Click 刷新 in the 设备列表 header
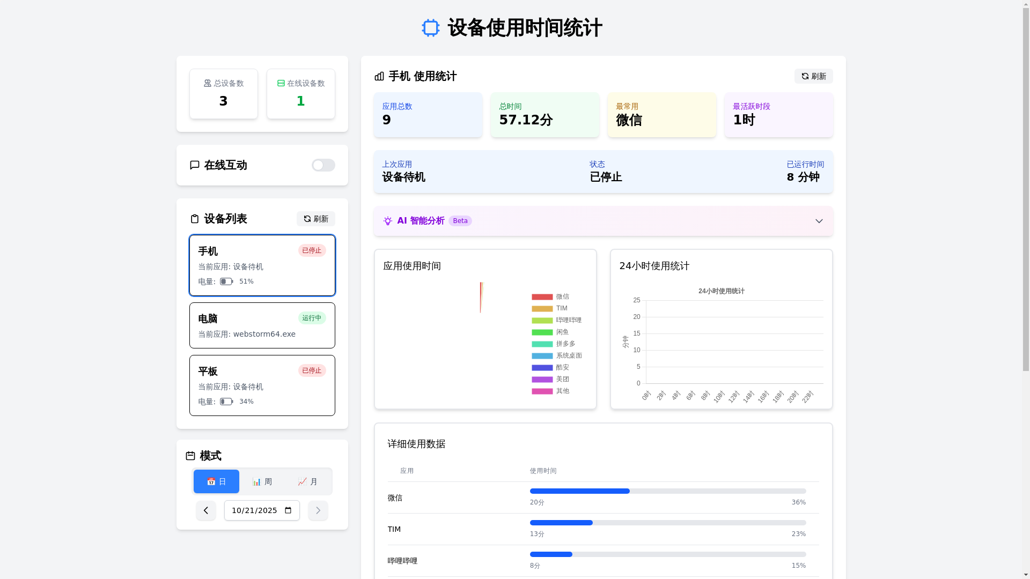1030x579 pixels. click(315, 219)
